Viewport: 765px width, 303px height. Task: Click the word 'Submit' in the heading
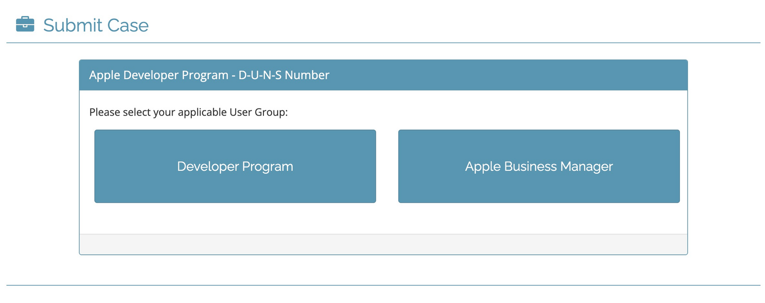[73, 25]
